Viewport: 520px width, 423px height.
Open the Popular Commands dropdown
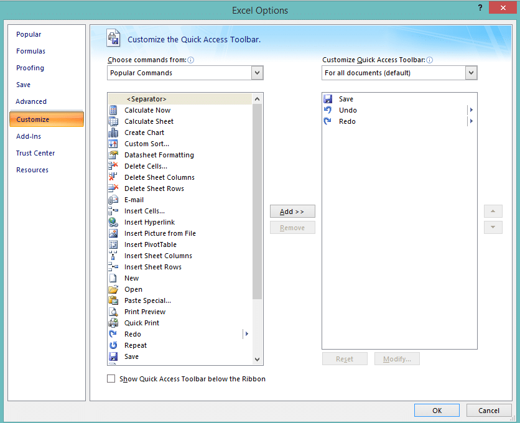click(x=257, y=73)
